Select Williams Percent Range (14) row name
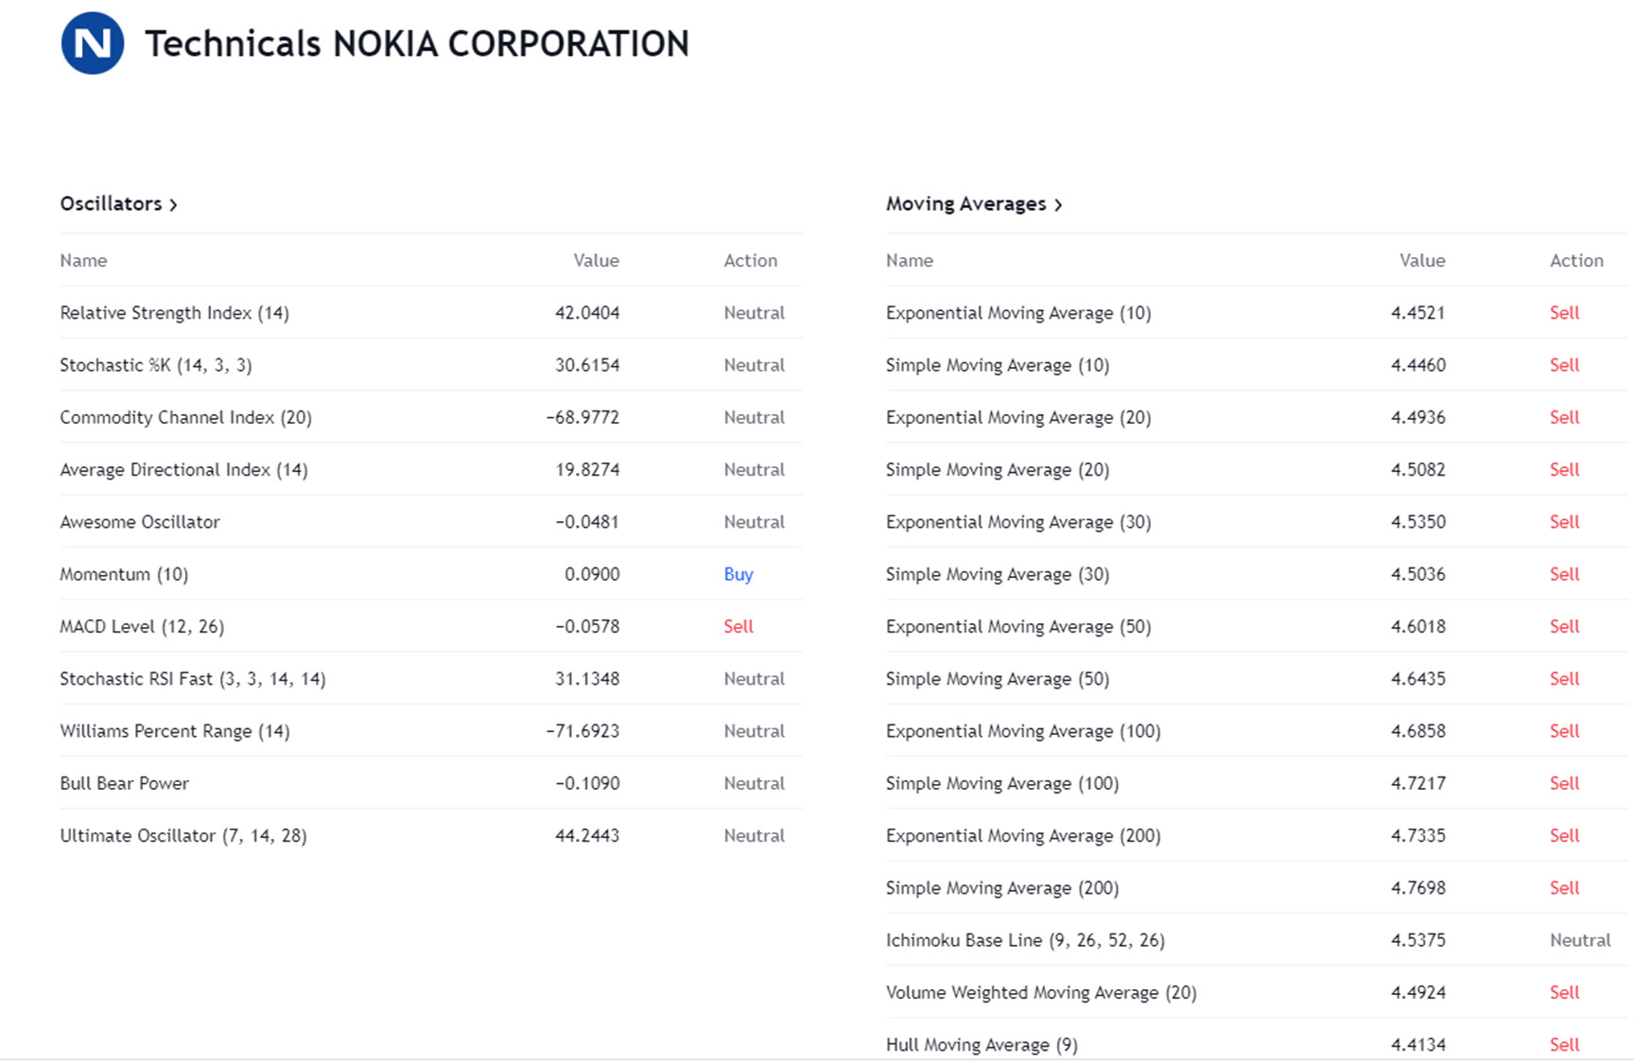Image resolution: width=1634 pixels, height=1064 pixels. [175, 731]
